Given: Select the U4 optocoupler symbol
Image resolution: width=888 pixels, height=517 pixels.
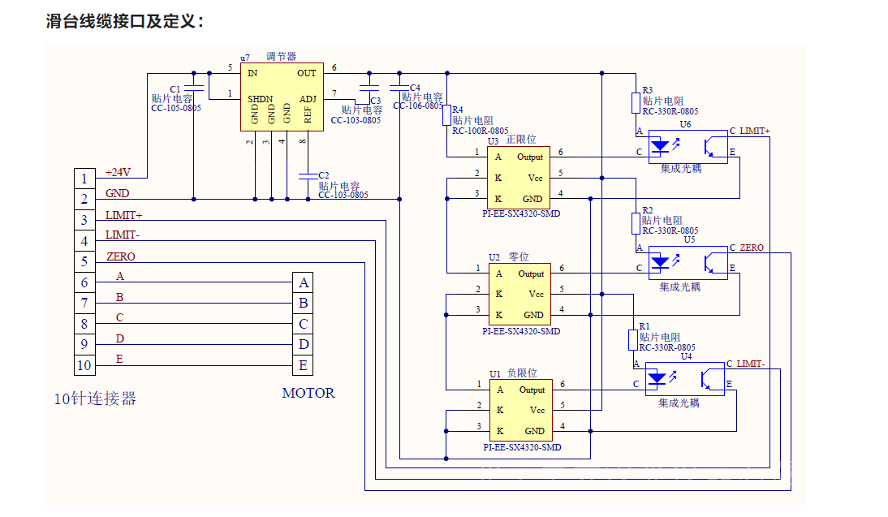Looking at the screenshot, I should [x=685, y=379].
